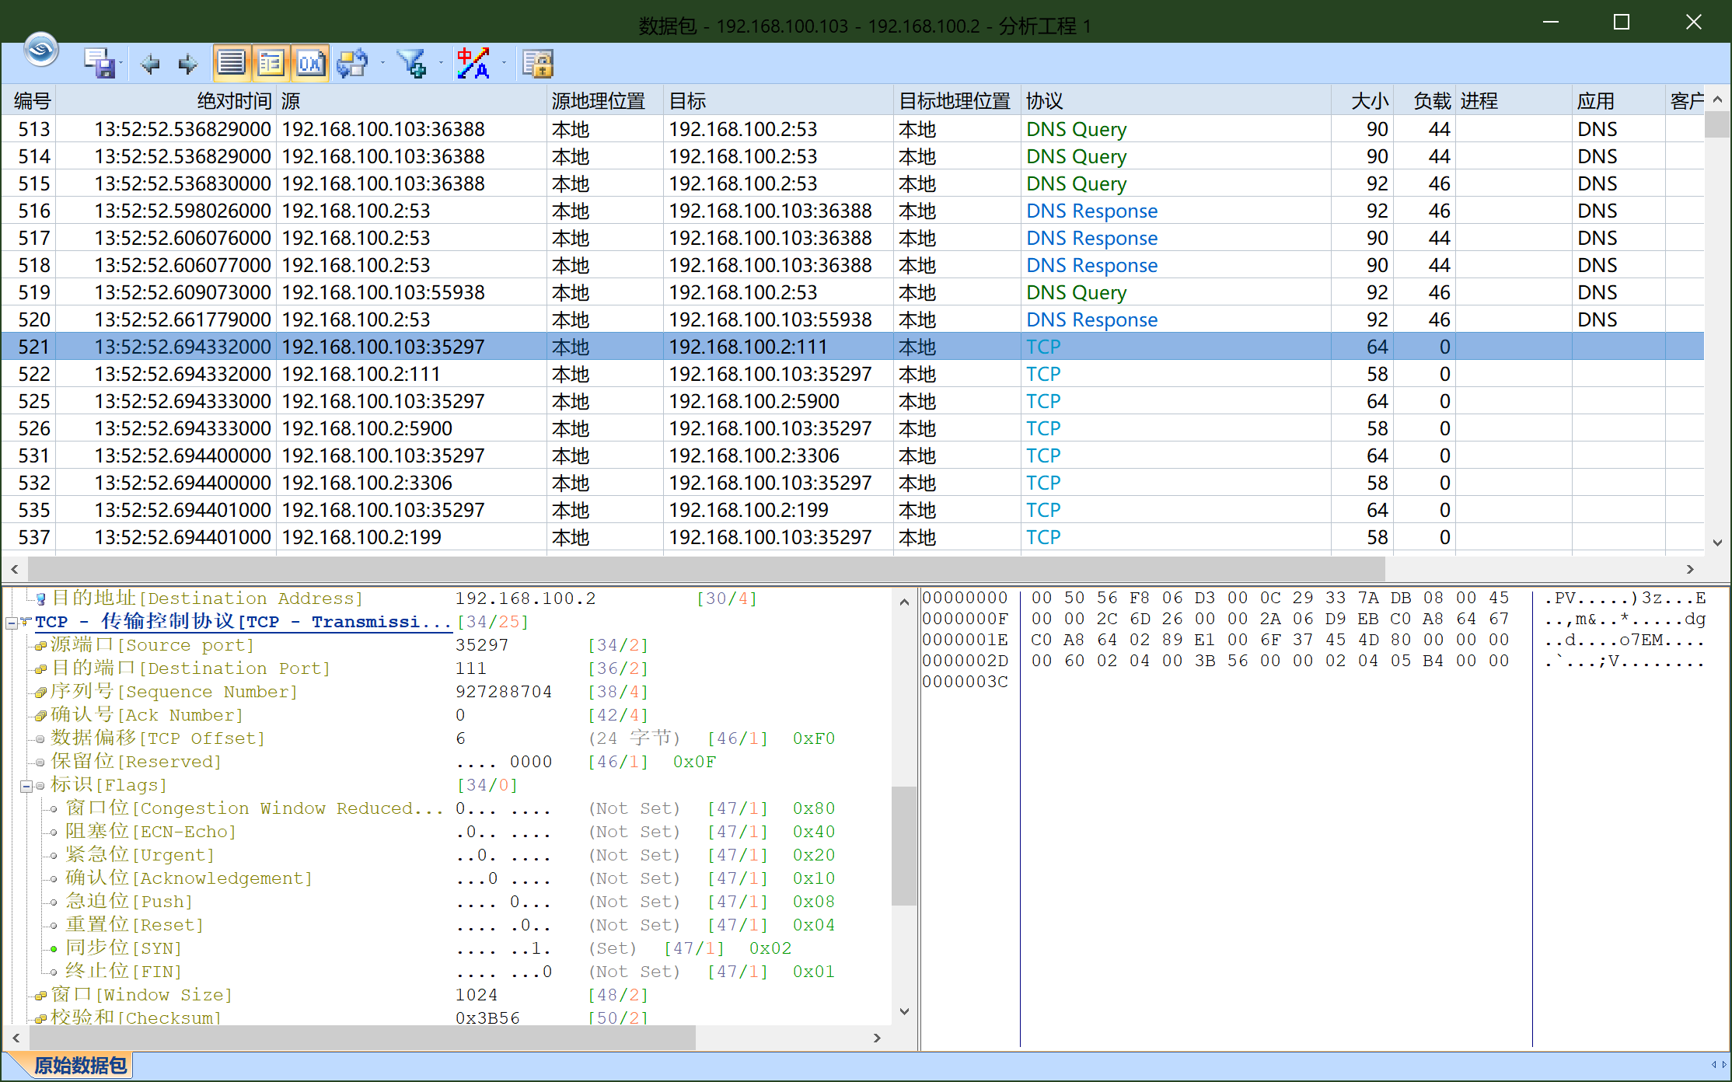Click the Sequence Number field icon
Viewport: 1732px width, 1082px height.
tap(40, 692)
